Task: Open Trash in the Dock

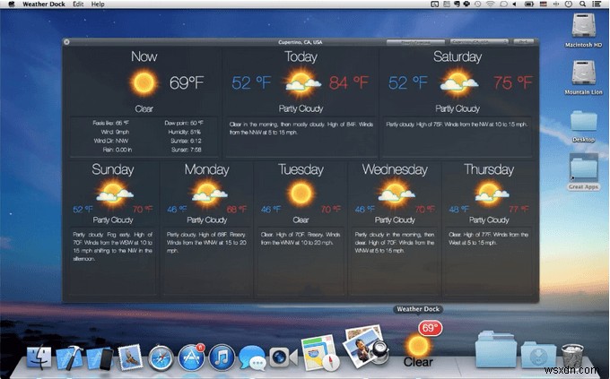Action: point(572,356)
